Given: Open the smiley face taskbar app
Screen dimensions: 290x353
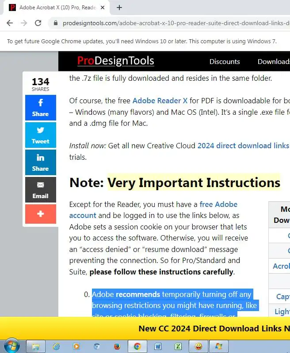Looking at the screenshot, I should click(x=198, y=346).
